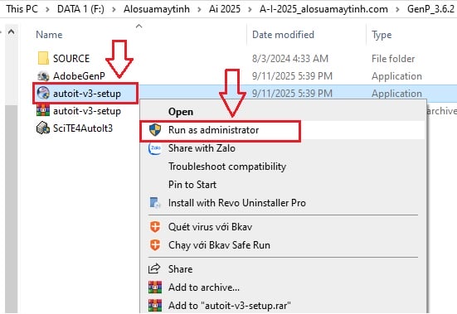Click the Share arrow icon
This screenshot has width=457, height=314.
coord(154,268)
